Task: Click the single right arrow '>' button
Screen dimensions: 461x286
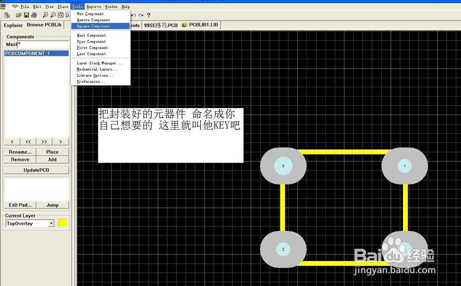Action: [x=60, y=142]
